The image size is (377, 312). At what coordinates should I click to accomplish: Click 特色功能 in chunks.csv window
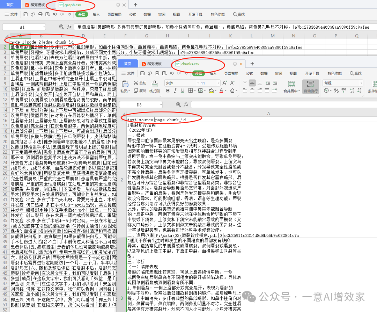334,73
